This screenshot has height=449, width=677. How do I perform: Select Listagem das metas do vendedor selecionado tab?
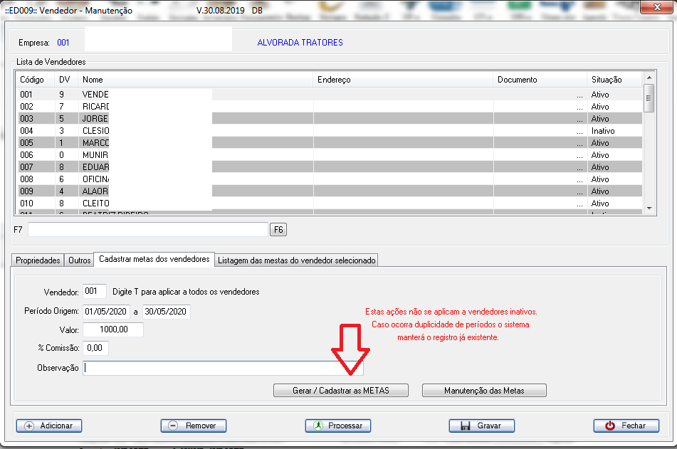(297, 260)
